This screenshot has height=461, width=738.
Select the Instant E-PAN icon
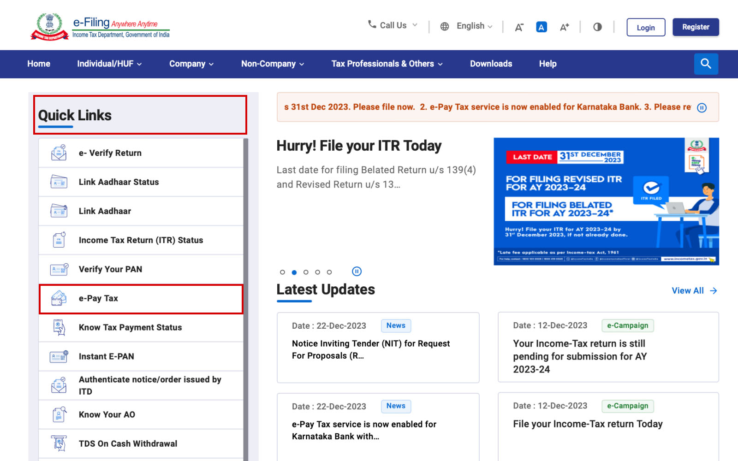(x=58, y=356)
